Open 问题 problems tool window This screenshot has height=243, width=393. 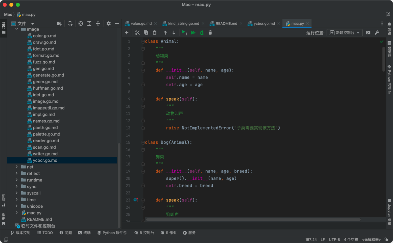pos(66,233)
